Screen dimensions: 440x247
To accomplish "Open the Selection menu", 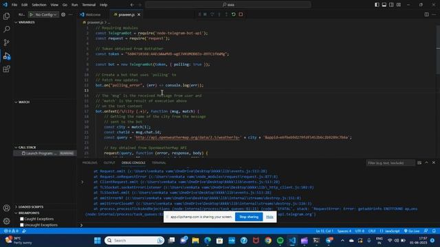I will pyautogui.click(x=39, y=5).
